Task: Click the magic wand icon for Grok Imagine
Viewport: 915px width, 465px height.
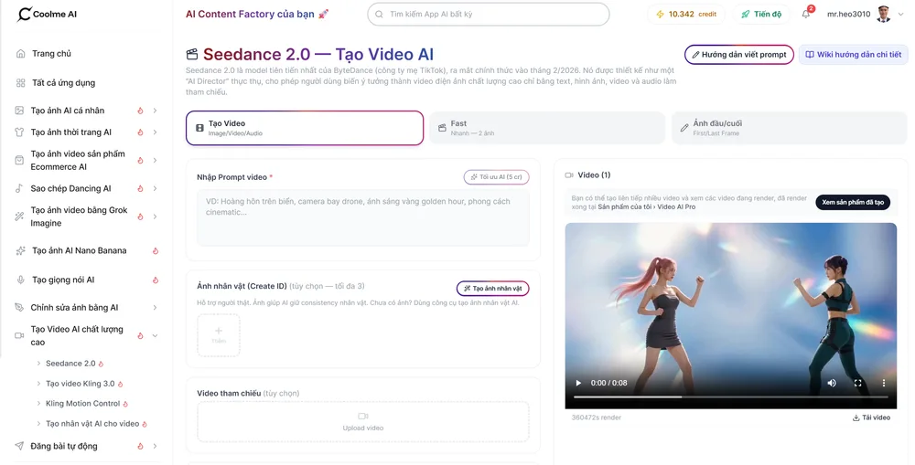Action: [20, 217]
